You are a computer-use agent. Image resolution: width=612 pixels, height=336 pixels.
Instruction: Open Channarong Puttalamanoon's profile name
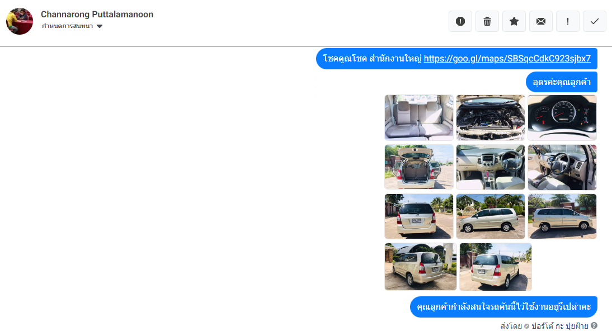pos(97,15)
